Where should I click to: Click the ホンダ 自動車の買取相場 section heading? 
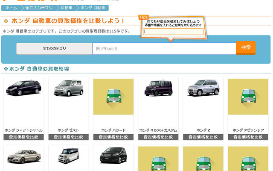[39, 69]
